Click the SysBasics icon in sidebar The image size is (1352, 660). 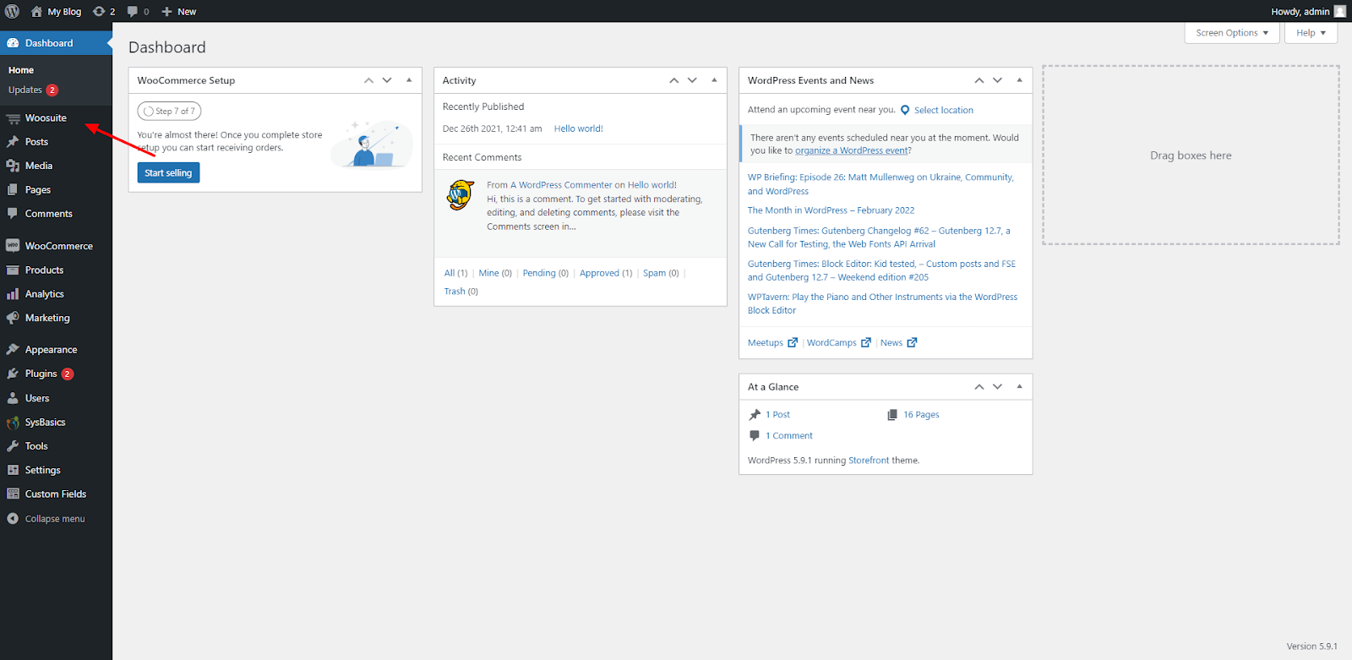13,423
